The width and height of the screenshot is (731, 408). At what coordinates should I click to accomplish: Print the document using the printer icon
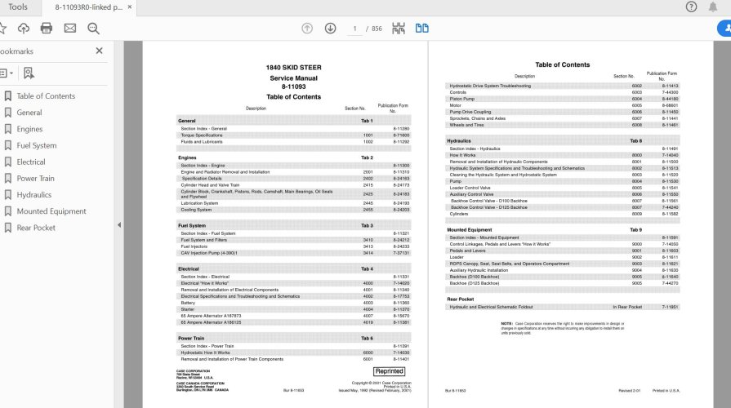tap(47, 29)
